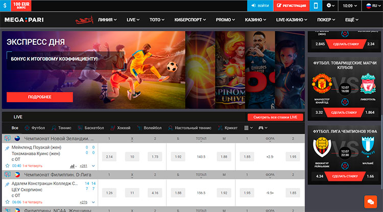Open the RU language dropdown
Viewport: 383px width, 212px height.
(x=372, y=6)
